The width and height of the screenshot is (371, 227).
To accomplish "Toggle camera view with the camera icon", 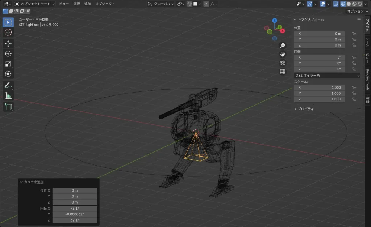I will (283, 63).
